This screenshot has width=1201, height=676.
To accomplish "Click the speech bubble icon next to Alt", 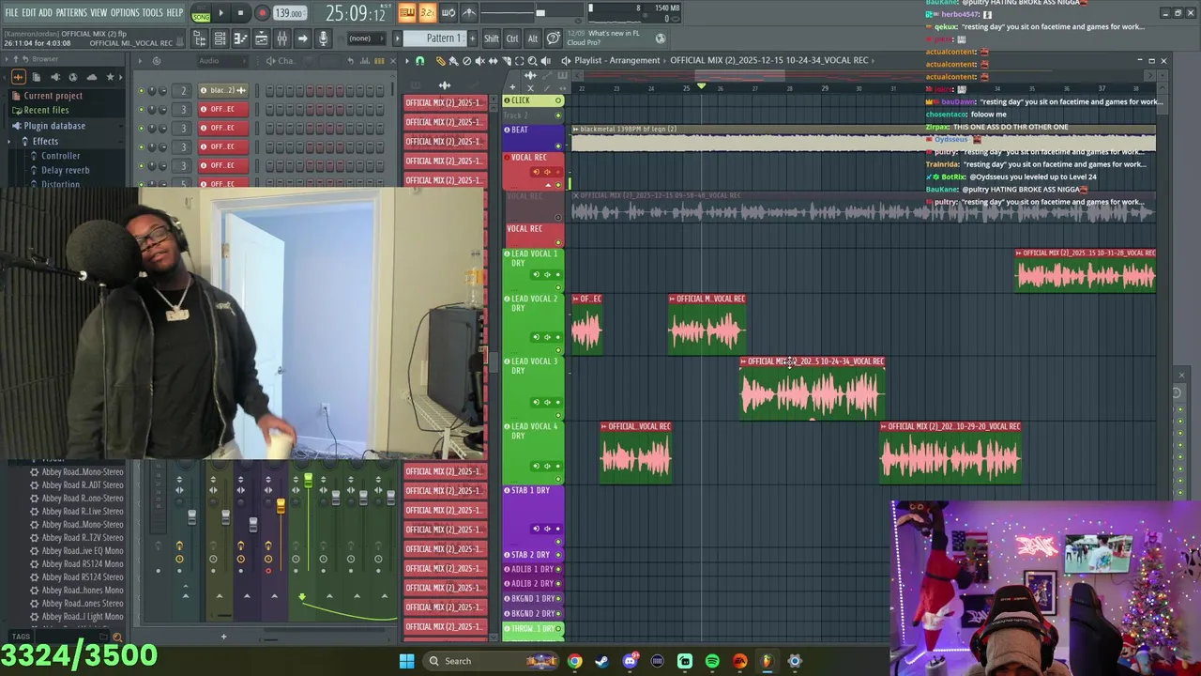I will coord(554,38).
